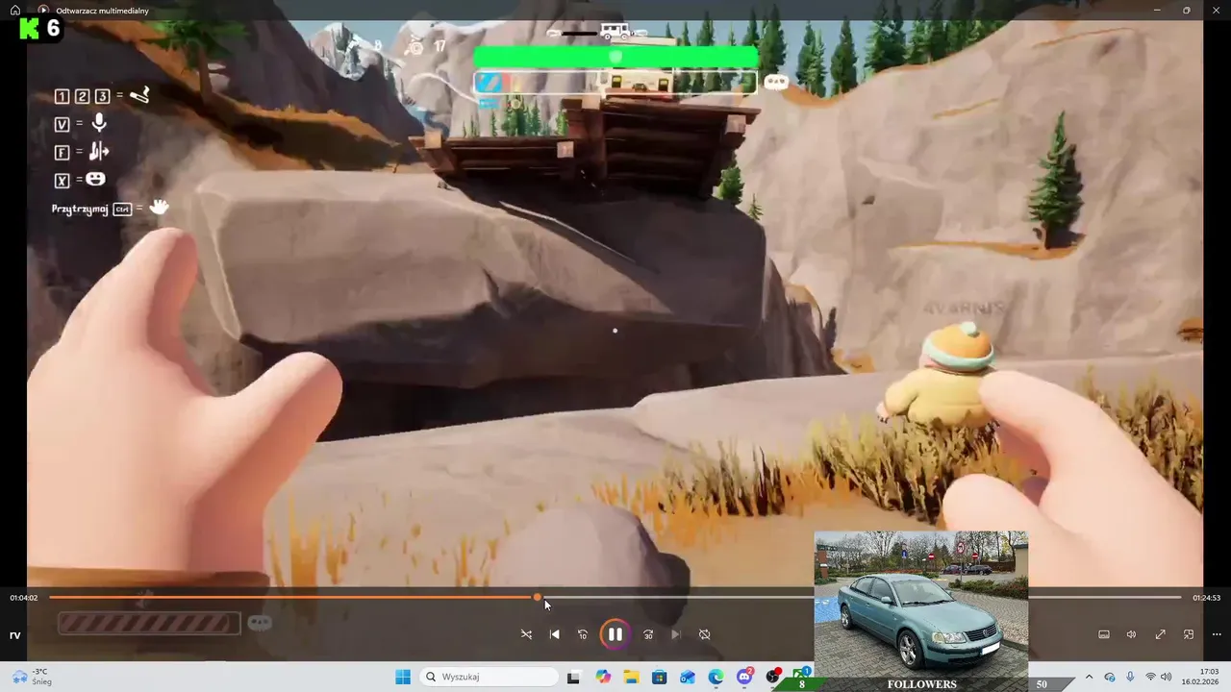
Task: Click the Wyszukaj taskbar search box
Action: point(490,677)
